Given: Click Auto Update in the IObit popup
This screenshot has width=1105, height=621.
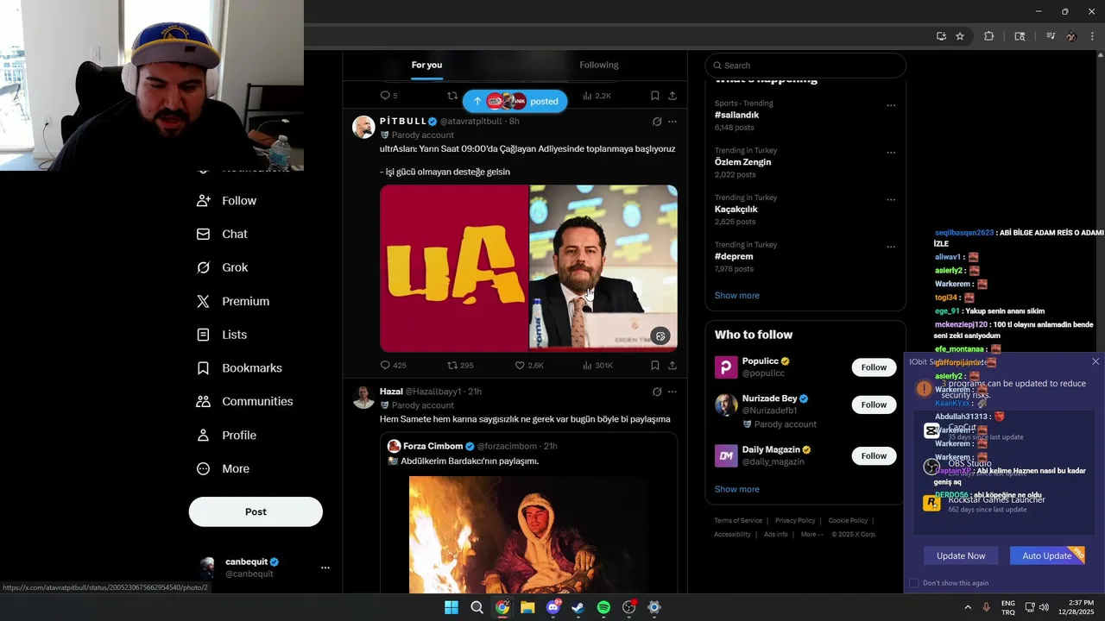Looking at the screenshot, I should (1046, 556).
